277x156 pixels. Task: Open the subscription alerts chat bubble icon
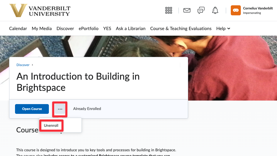[201, 11]
